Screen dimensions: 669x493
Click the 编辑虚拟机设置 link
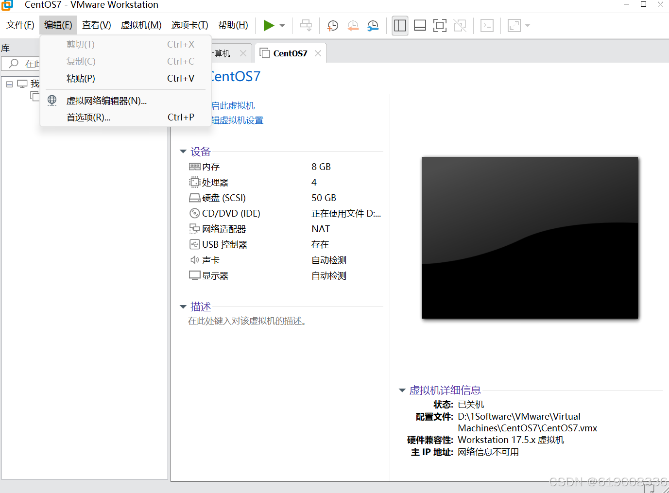(x=238, y=120)
